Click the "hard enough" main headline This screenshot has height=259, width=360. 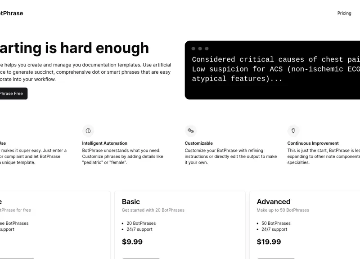(74, 48)
